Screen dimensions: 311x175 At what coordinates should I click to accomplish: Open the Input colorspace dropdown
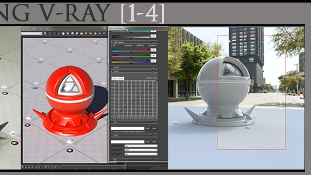point(141,146)
